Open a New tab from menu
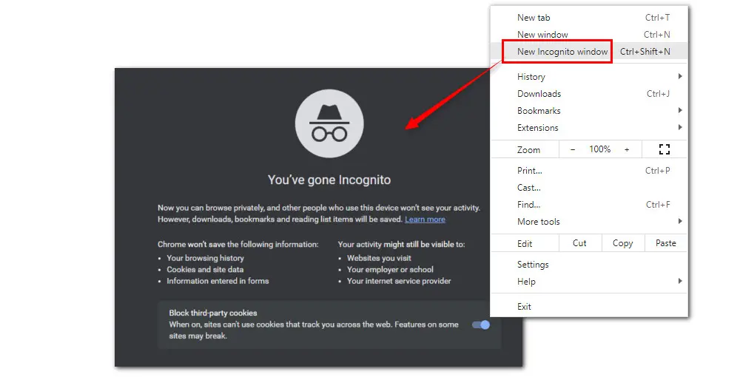Screen dimensions: 740x377 pos(534,18)
